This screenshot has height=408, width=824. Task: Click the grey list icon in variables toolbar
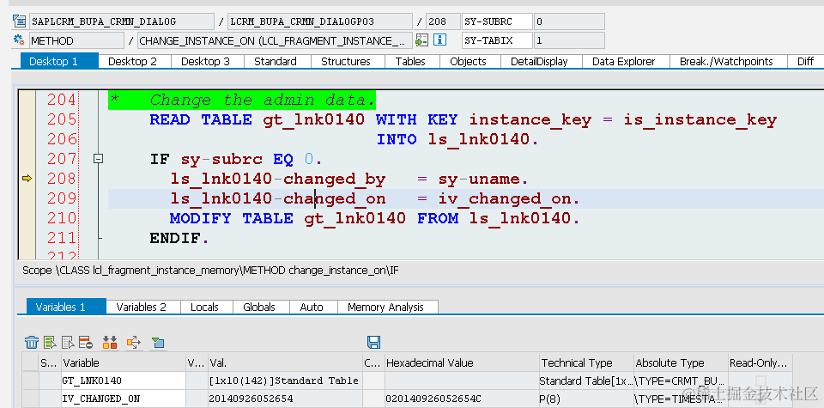68,343
